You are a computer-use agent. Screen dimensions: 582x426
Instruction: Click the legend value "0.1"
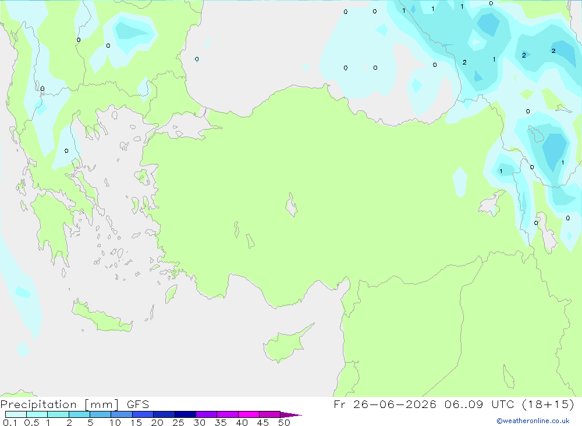pos(9,423)
